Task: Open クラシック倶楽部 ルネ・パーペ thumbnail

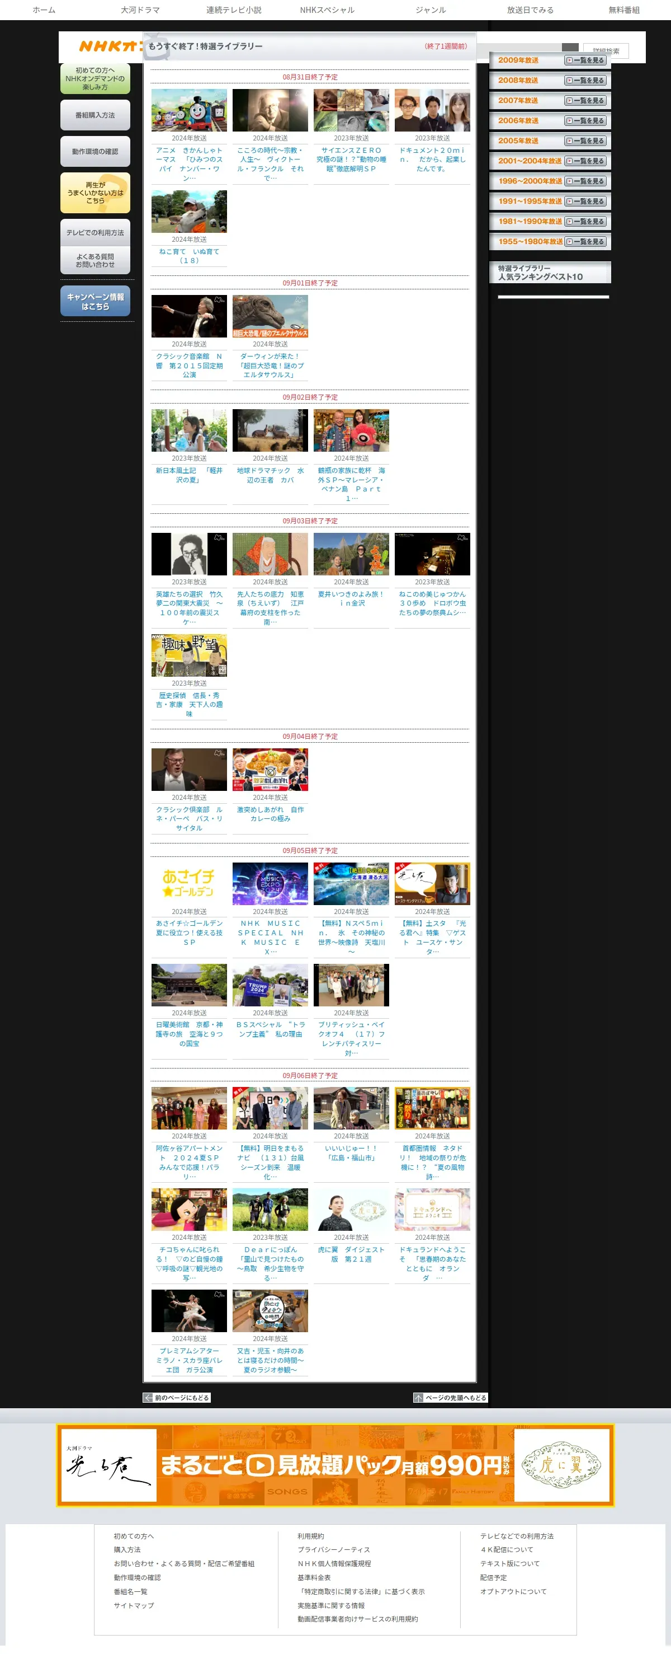Action: click(x=189, y=769)
